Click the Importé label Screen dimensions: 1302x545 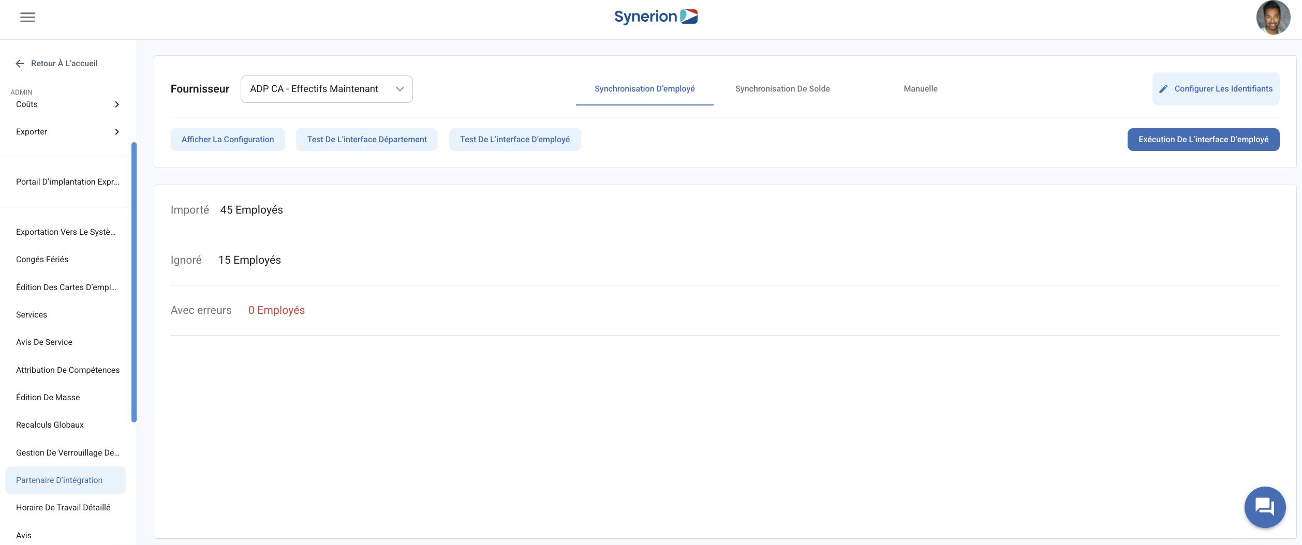tap(190, 210)
